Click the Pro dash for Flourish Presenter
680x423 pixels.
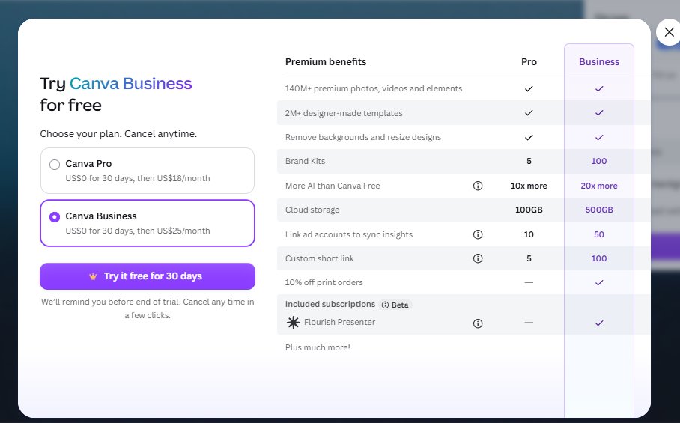point(529,323)
